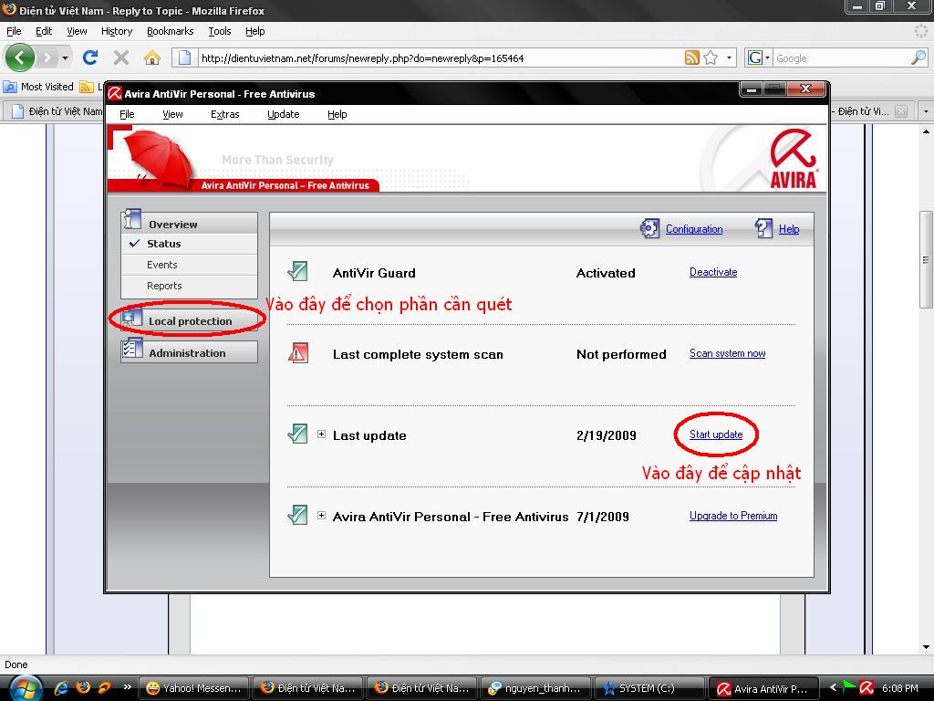Open the Avira File menu

click(127, 114)
